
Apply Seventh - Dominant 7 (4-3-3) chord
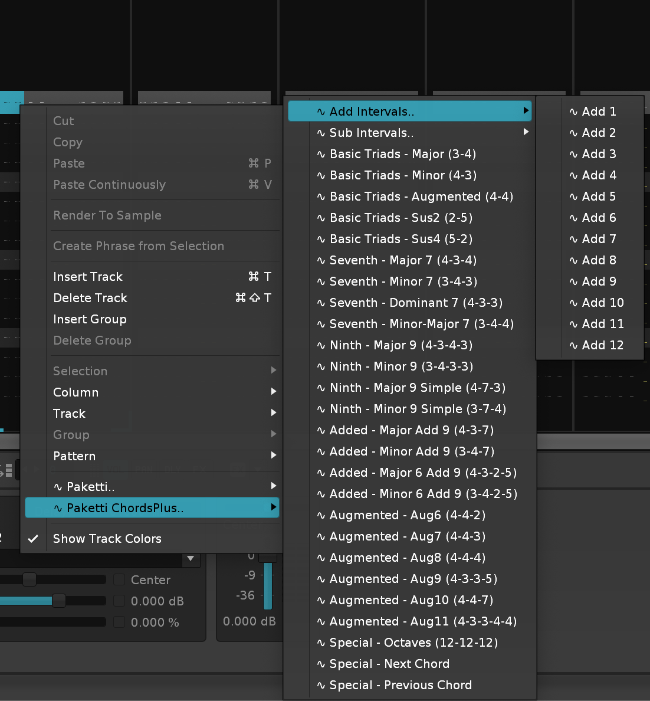[416, 303]
